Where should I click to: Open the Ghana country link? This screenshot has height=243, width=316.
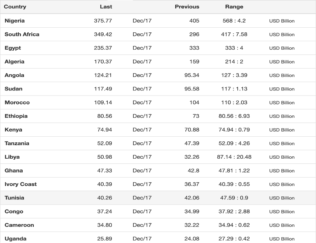(x=14, y=171)
